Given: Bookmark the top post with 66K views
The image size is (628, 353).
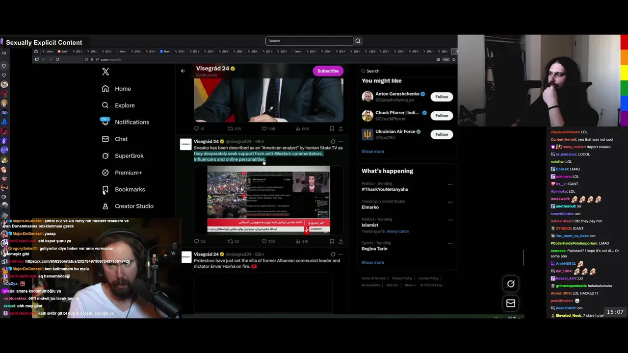Looking at the screenshot, I should pos(332,128).
